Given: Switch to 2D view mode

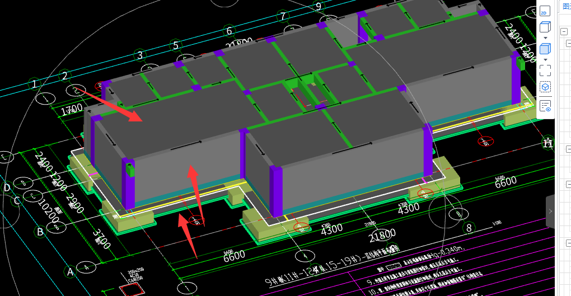Looking at the screenshot, I should pyautogui.click(x=545, y=11).
